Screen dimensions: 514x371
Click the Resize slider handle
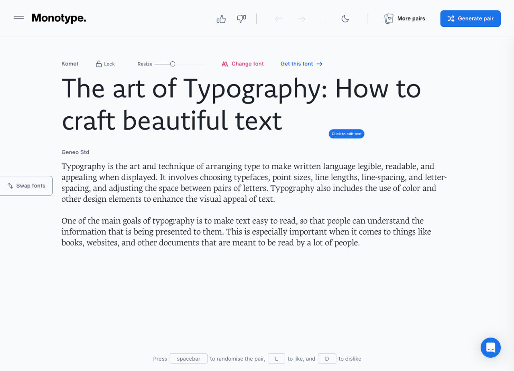tap(173, 64)
